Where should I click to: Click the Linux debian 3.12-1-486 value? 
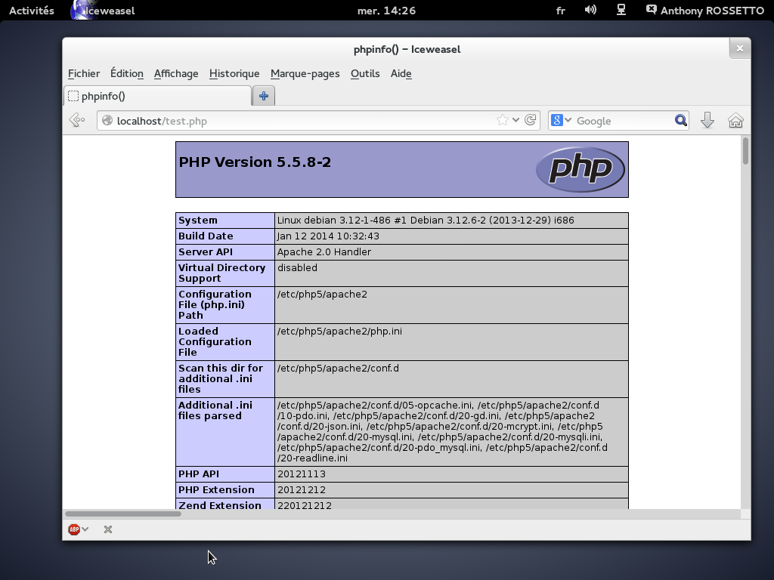[426, 220]
